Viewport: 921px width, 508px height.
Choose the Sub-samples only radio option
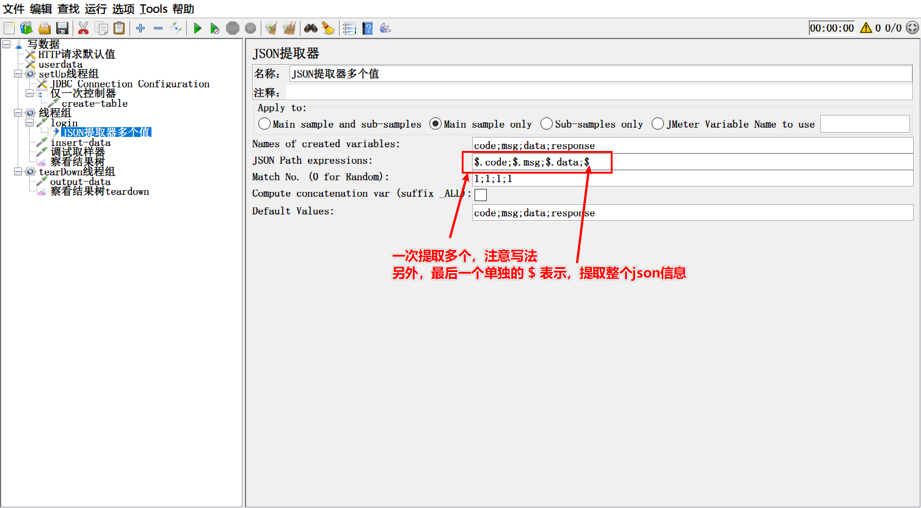pyautogui.click(x=547, y=124)
